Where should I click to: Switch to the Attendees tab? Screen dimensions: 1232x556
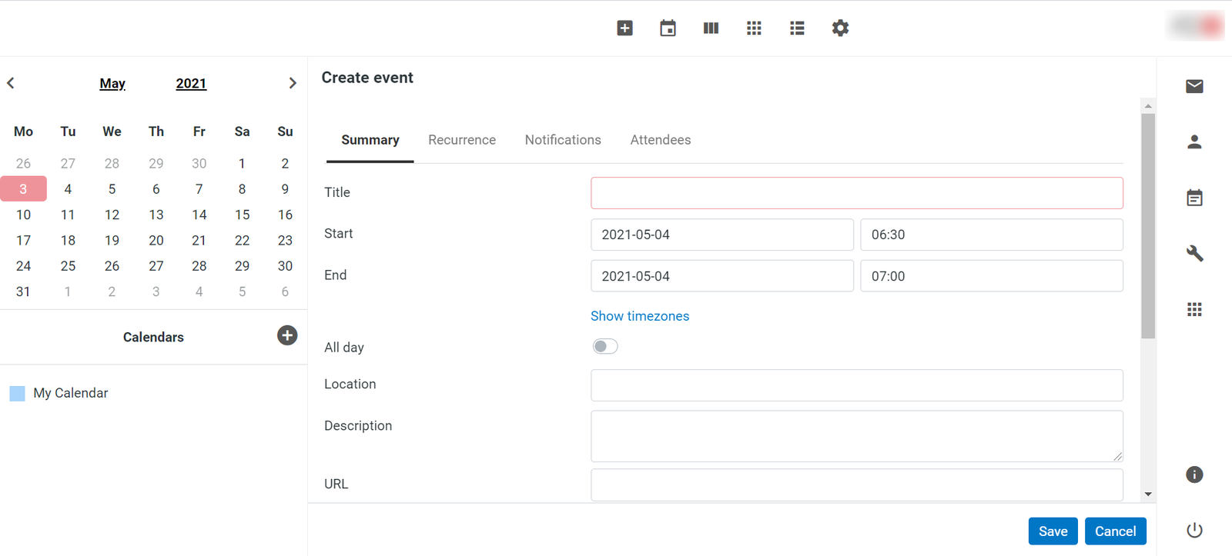click(x=661, y=140)
